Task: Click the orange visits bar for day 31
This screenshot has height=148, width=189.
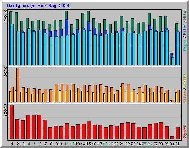Action: (178, 96)
